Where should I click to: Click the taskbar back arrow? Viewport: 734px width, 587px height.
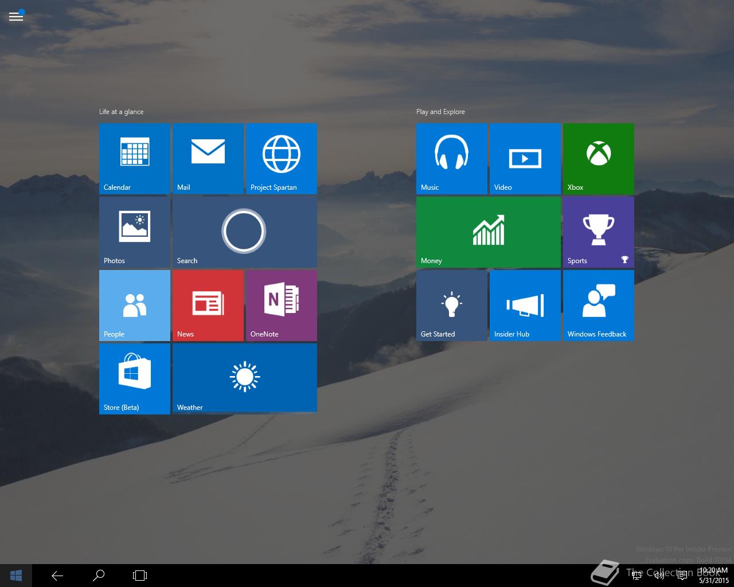tap(57, 576)
